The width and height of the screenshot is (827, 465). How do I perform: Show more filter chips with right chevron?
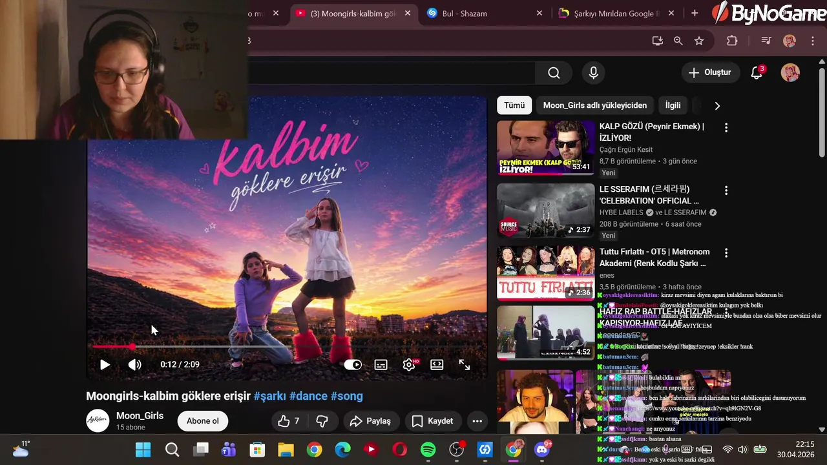coord(717,105)
